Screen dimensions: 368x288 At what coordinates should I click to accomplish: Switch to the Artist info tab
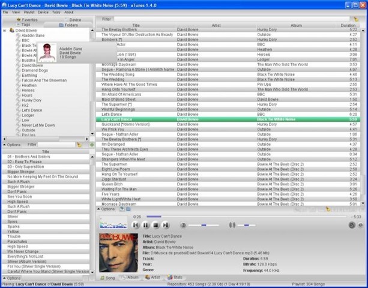pos(152,277)
